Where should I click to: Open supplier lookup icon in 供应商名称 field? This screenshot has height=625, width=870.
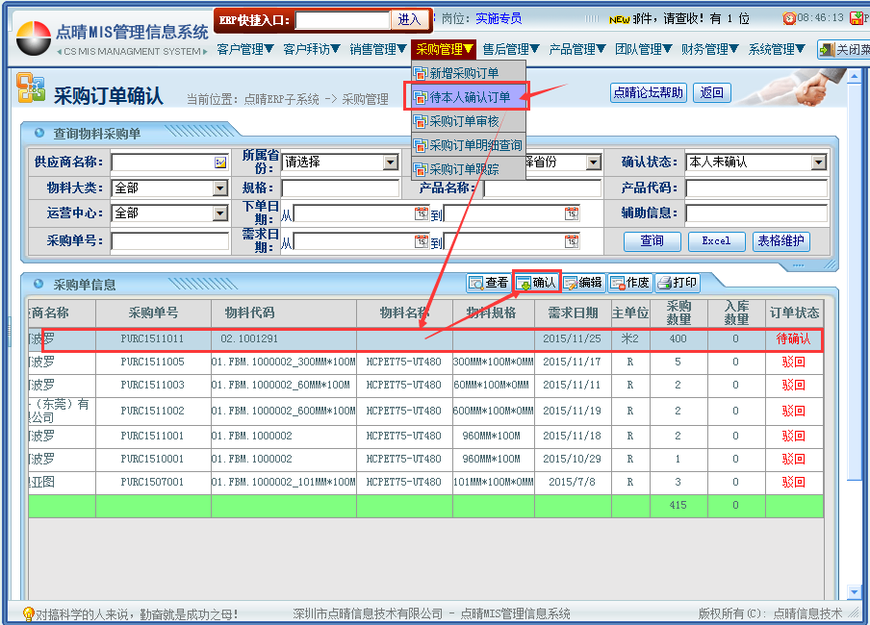(x=220, y=162)
